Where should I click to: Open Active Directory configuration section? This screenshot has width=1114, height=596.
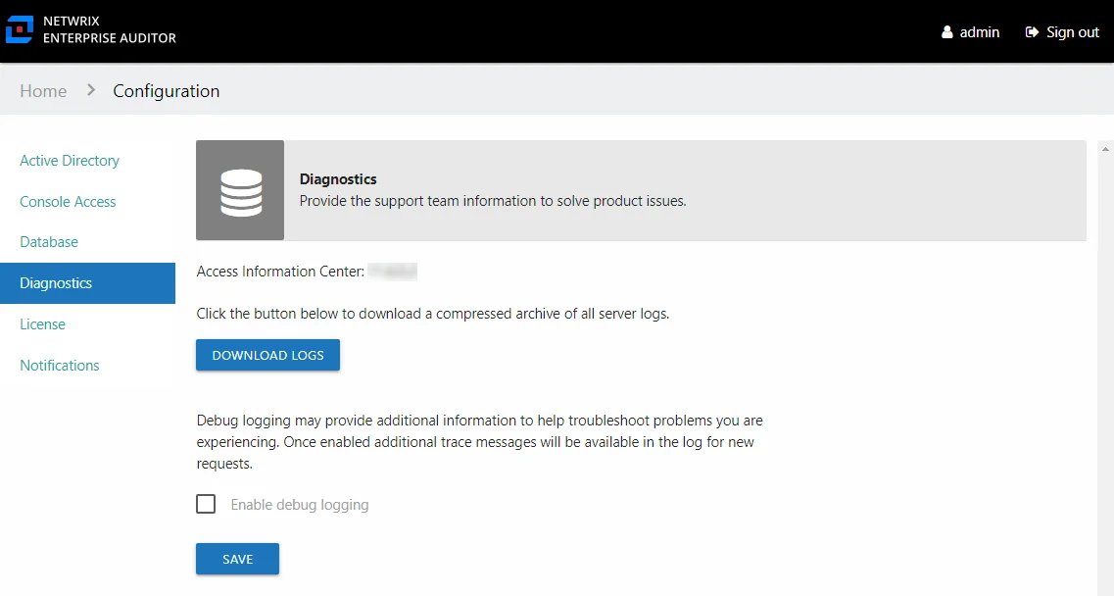pyautogui.click(x=70, y=161)
